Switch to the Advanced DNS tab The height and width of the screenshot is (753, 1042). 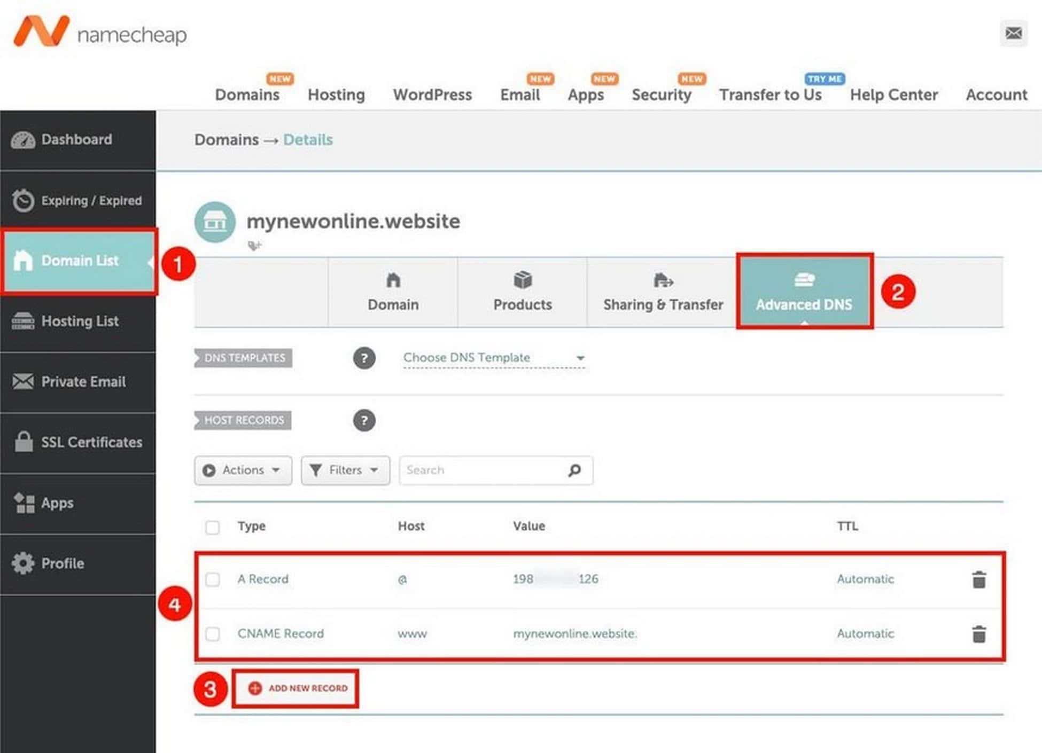804,293
